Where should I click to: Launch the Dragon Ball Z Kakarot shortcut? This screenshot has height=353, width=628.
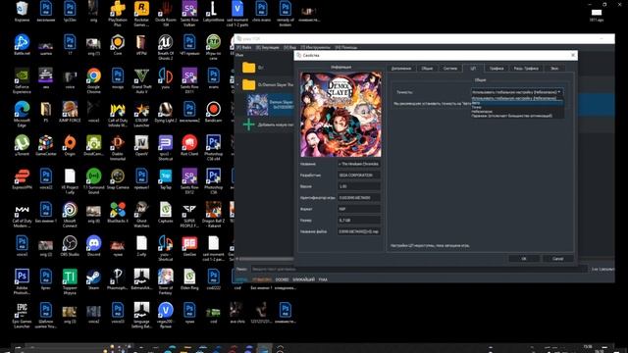[x=214, y=216]
